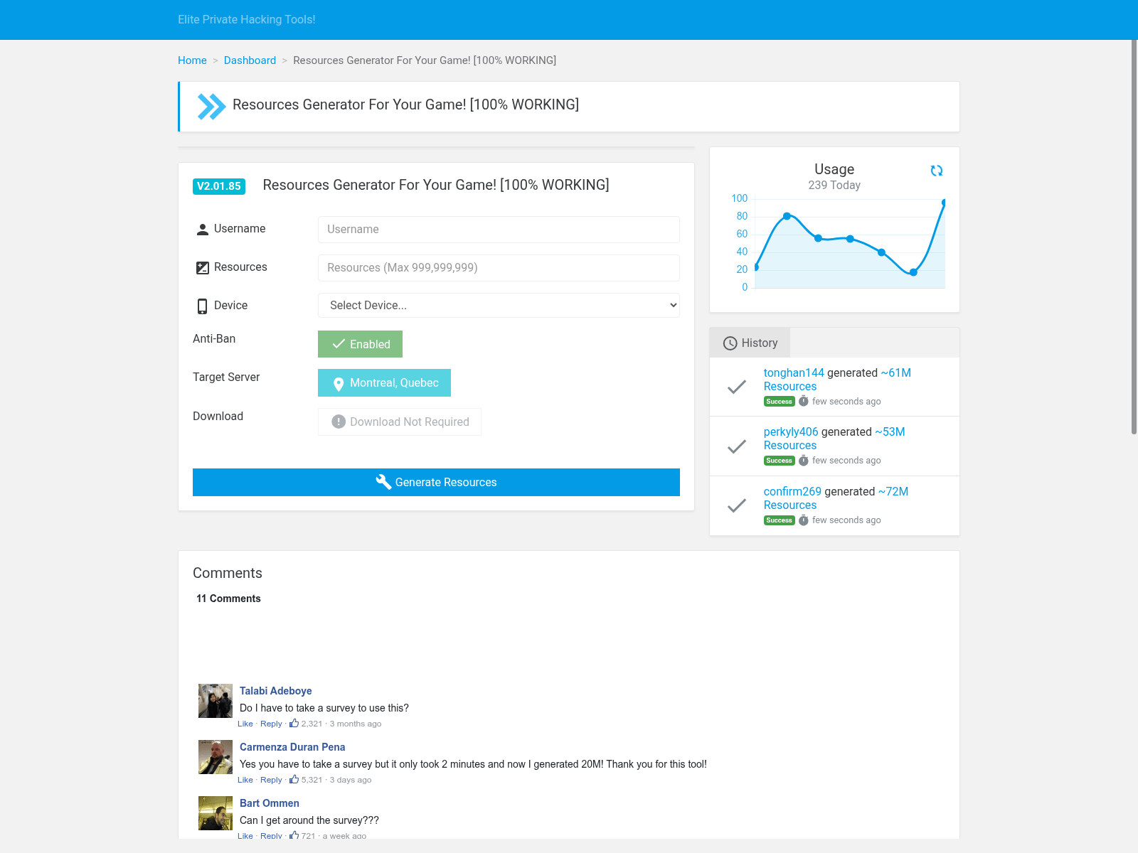
Task: Open tonghan144 user link in History
Action: [794, 372]
